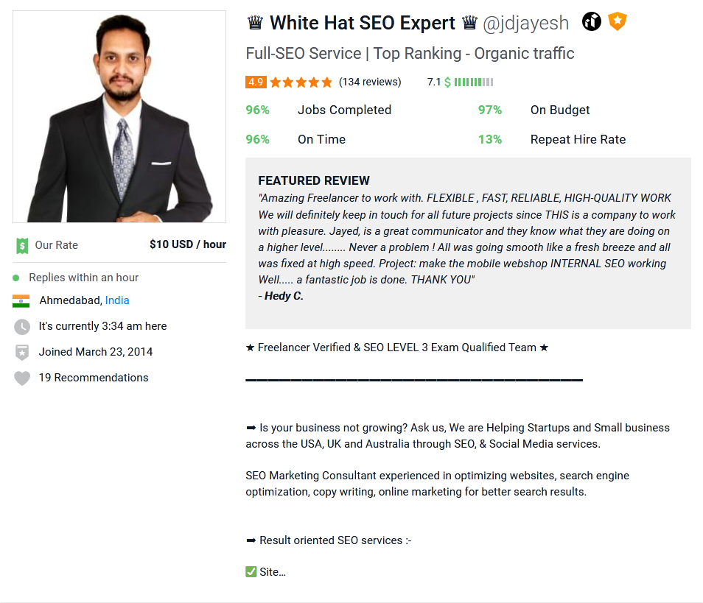703x603 pixels.
Task: Click the preferred freelancer badge icon
Action: 592,21
